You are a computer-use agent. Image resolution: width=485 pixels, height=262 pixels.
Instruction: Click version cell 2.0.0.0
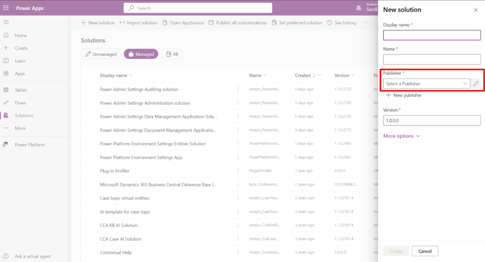[x=340, y=171]
